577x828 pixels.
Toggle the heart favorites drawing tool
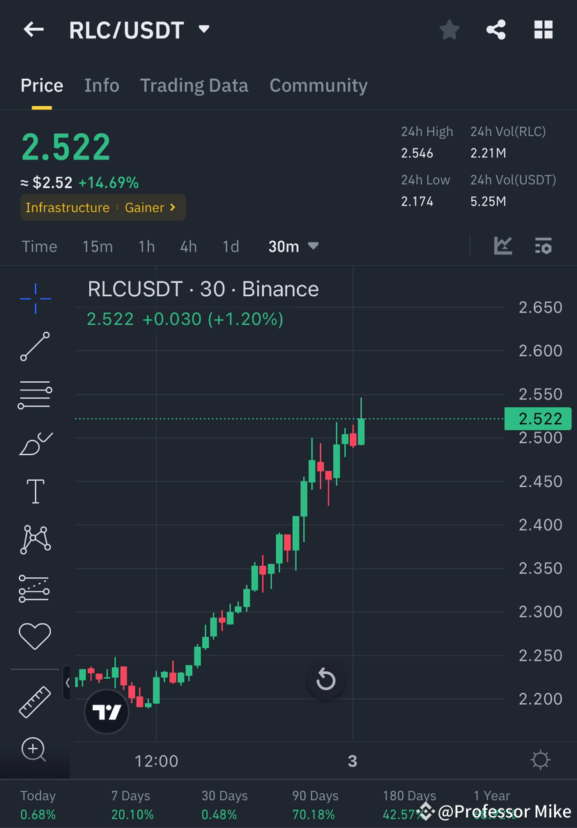(x=35, y=636)
